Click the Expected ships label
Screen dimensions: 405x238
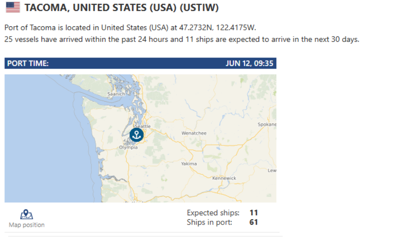pos(213,213)
